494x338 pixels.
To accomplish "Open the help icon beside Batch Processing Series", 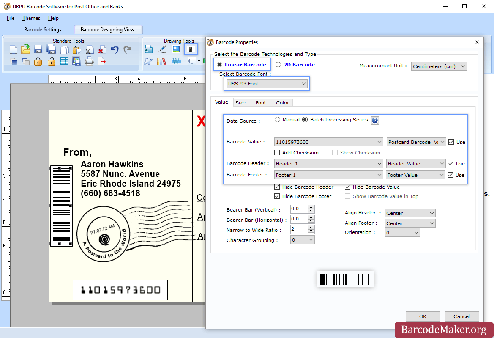I will coord(375,121).
